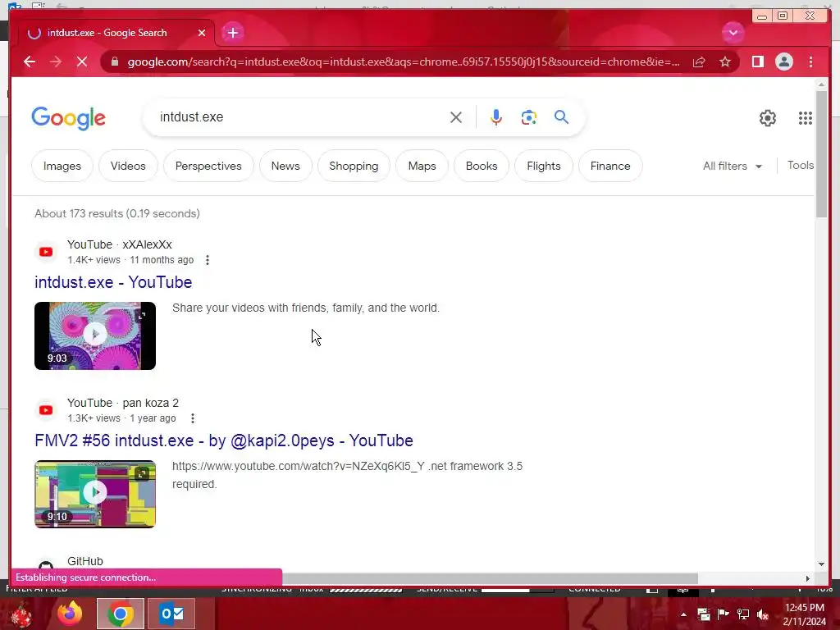Viewport: 840px width, 630px height.
Task: Show hidden tray icons arrow
Action: pyautogui.click(x=683, y=614)
